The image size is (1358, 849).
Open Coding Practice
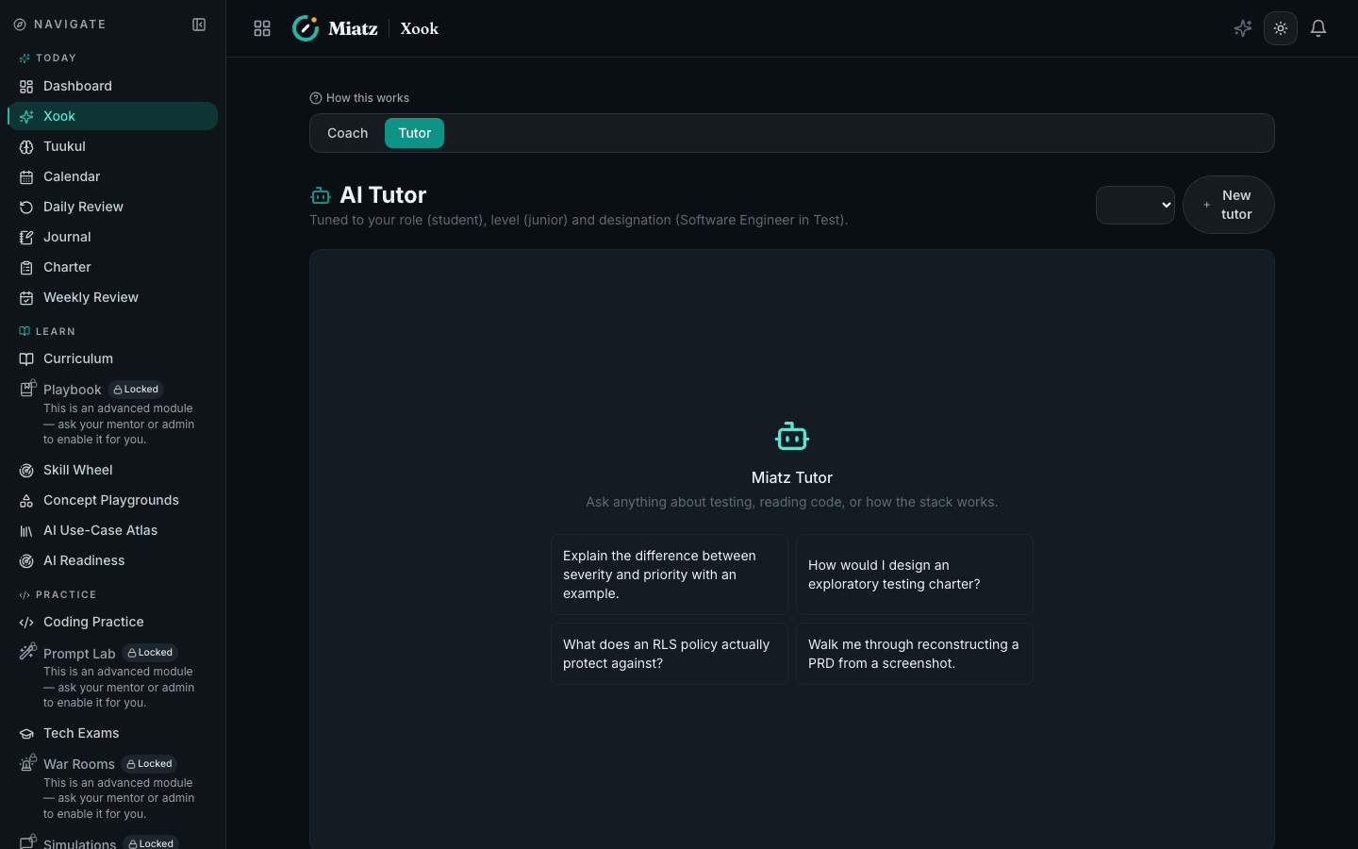[x=112, y=622]
